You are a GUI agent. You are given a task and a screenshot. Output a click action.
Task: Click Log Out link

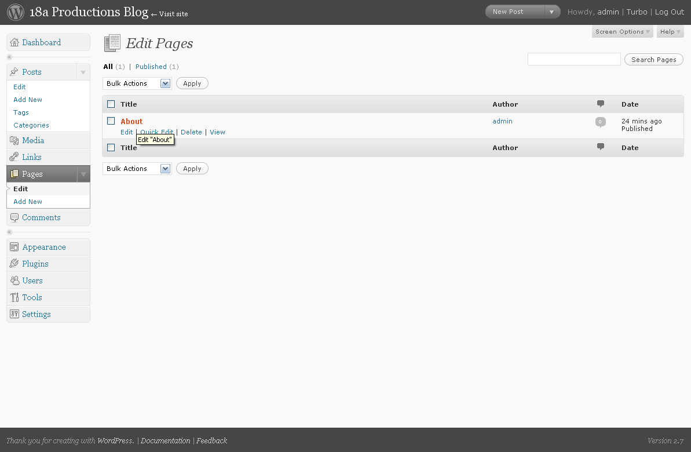[670, 12]
